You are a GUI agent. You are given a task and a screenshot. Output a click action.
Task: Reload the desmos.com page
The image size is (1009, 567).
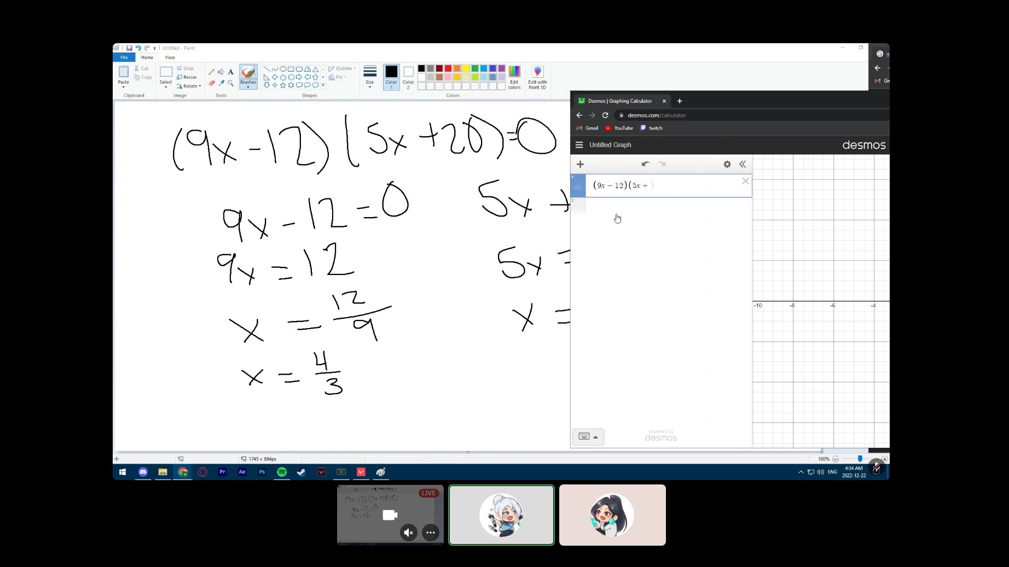605,115
